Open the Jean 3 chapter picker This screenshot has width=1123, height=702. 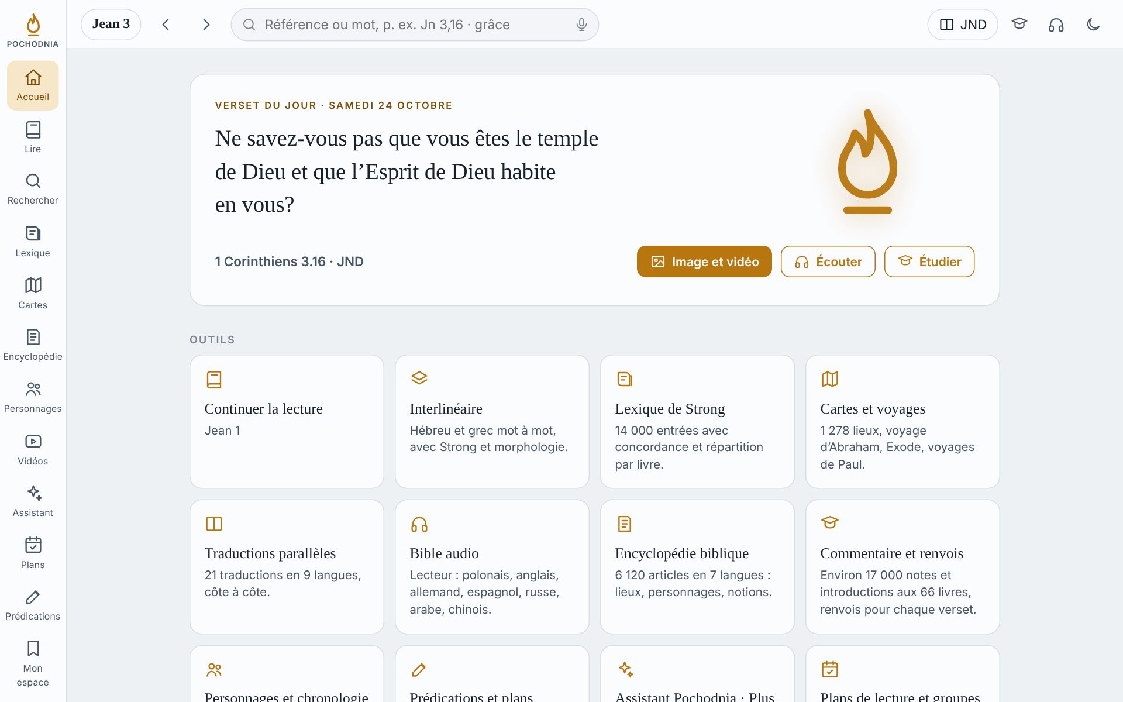(111, 25)
